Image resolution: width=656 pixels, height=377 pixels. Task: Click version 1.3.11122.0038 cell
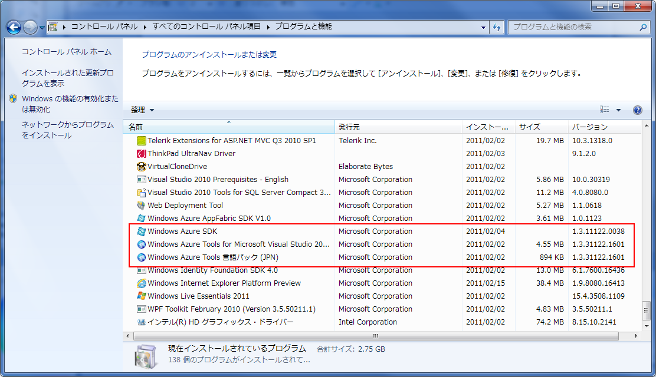[598, 232]
